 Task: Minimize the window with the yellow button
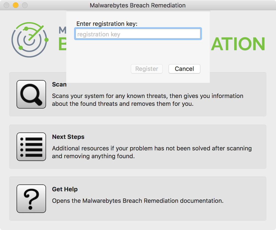point(16,5)
